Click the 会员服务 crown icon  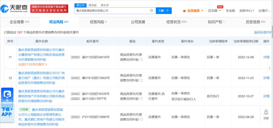click(x=184, y=11)
